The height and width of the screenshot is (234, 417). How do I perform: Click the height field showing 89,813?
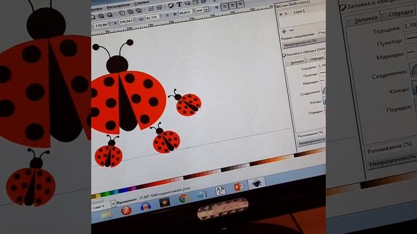tap(185, 13)
